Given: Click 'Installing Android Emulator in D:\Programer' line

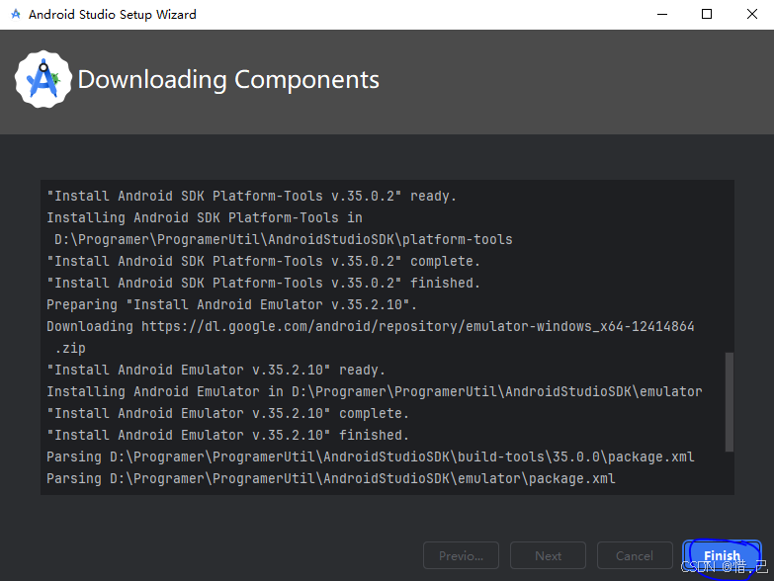Looking at the screenshot, I should point(375,391).
